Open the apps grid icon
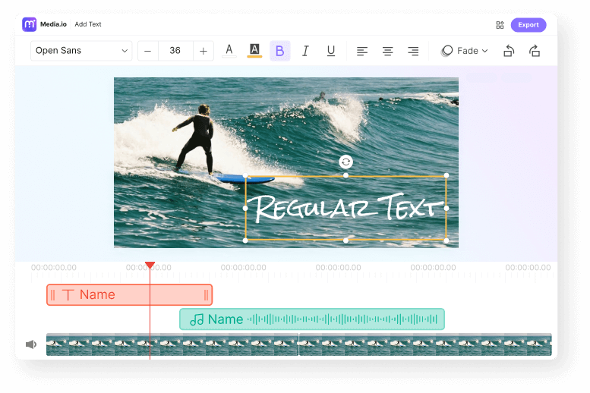This screenshot has height=393, width=590. 500,25
